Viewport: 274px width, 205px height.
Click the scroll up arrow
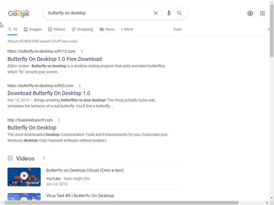click(272, 2)
